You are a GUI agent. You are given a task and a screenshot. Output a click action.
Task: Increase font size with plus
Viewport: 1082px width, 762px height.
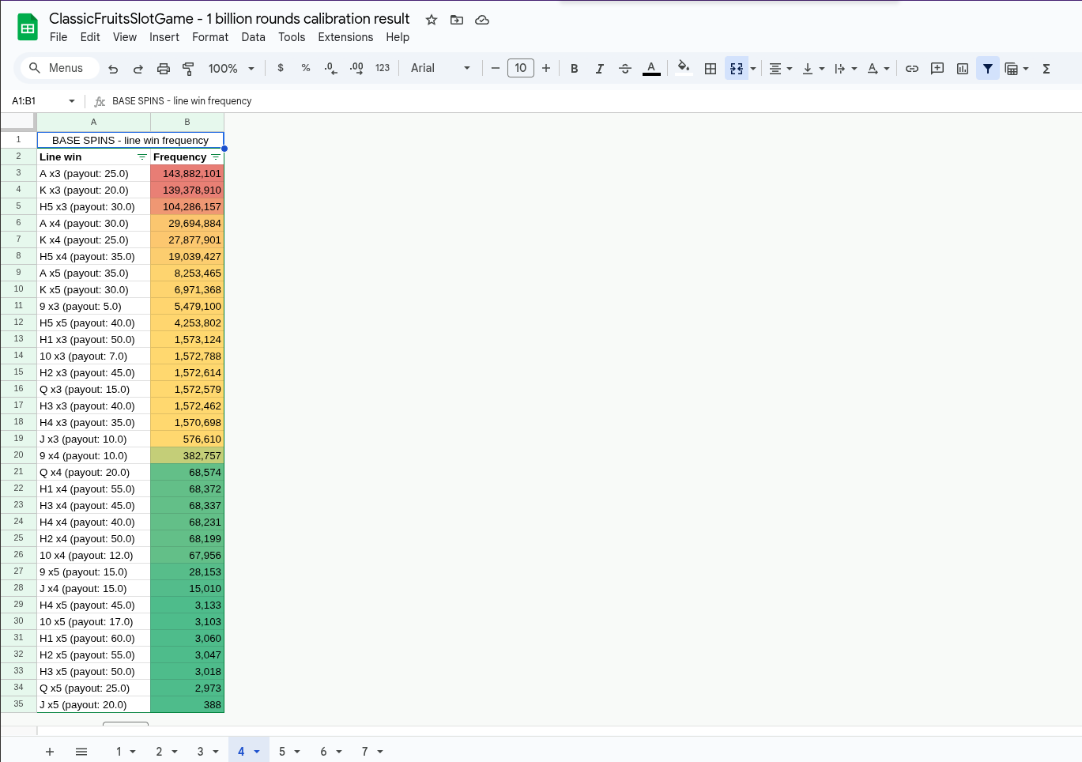point(546,68)
